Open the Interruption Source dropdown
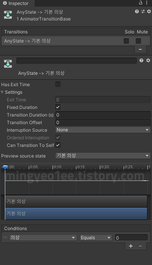The image size is (152, 265). (x=103, y=130)
